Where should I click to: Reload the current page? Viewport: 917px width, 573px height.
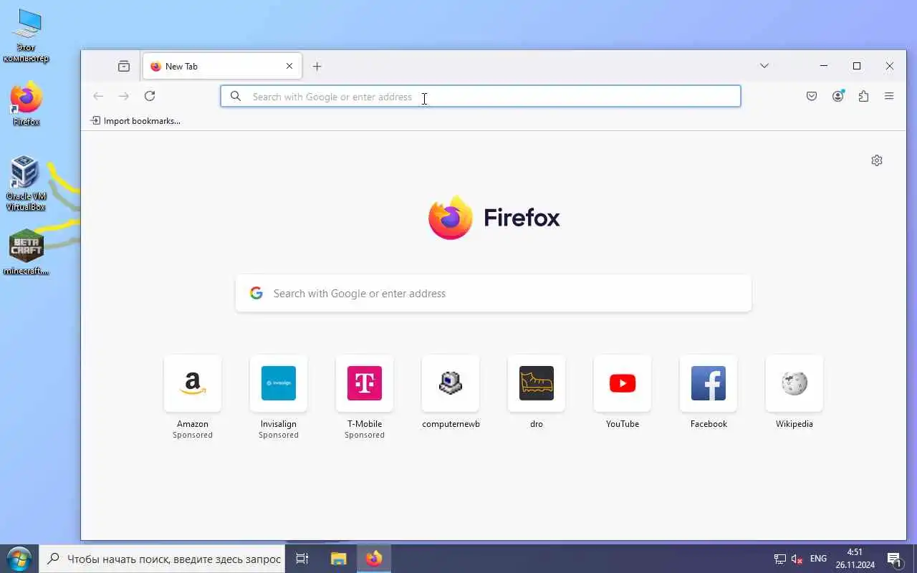click(150, 96)
